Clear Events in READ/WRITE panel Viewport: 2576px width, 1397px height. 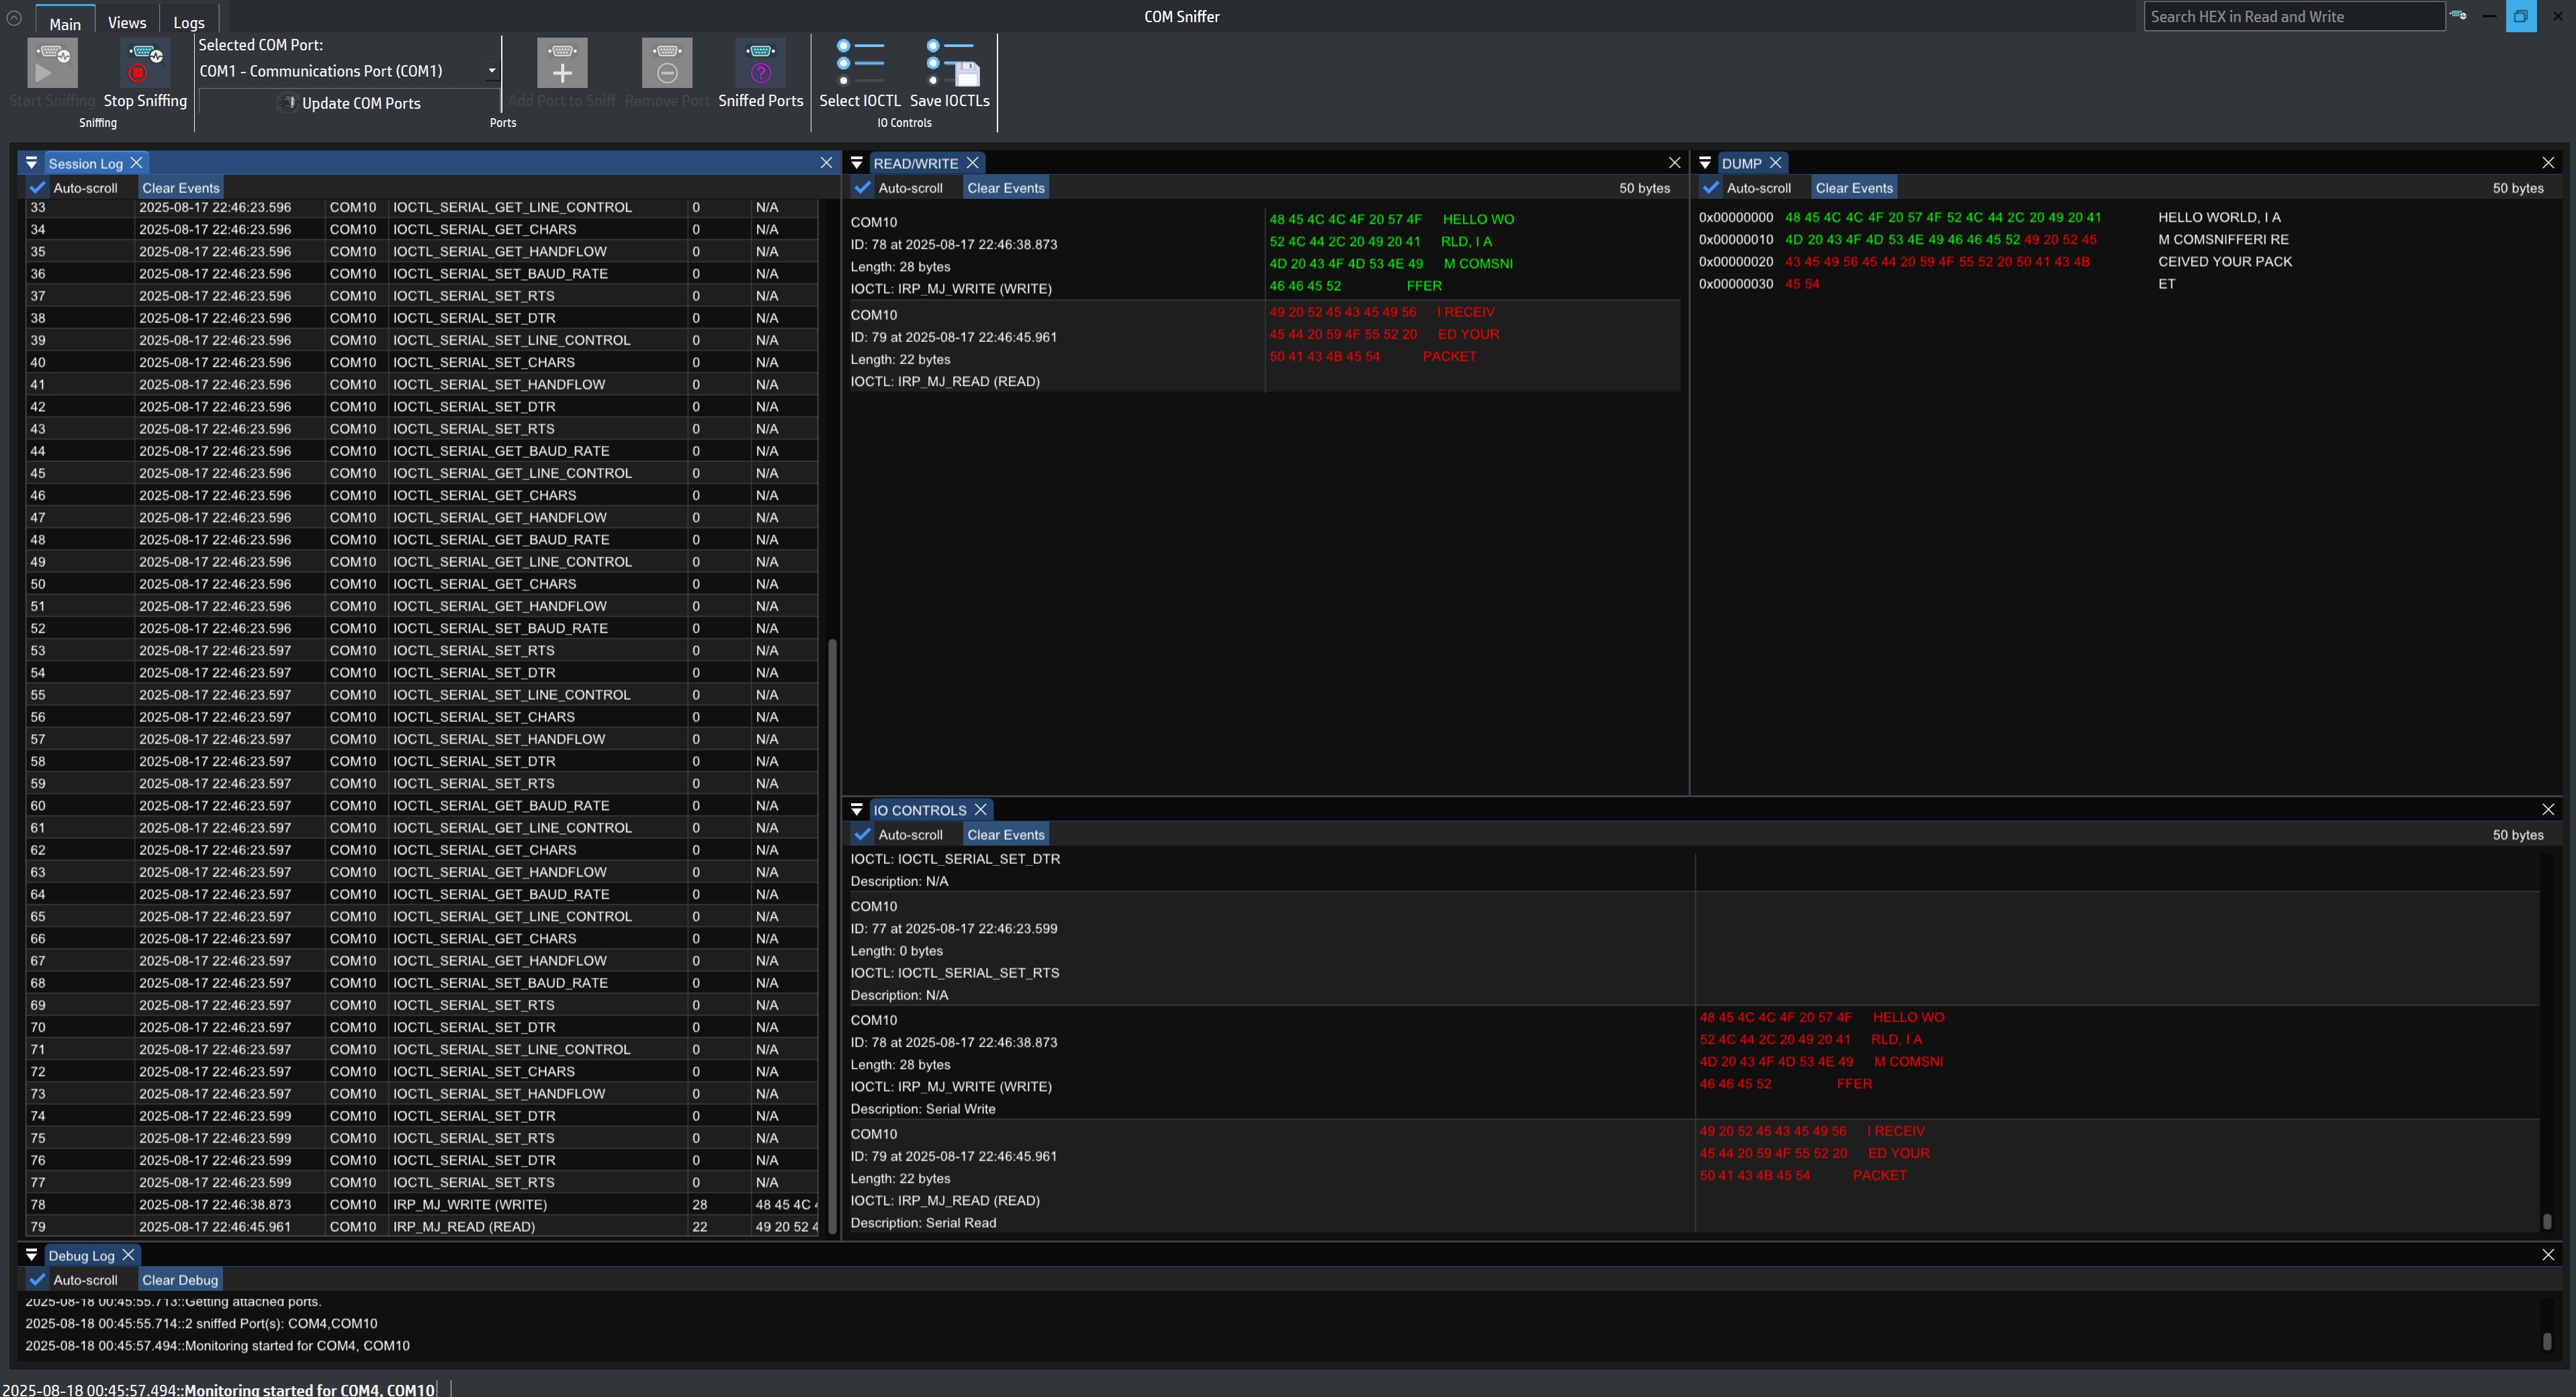click(x=1005, y=188)
